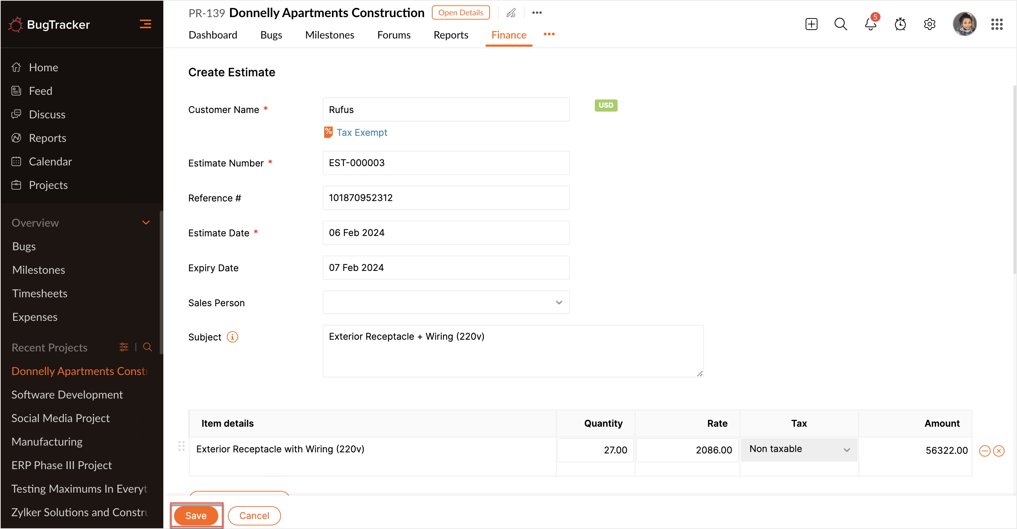The height and width of the screenshot is (529, 1017).
Task: Open the settings gear icon
Action: [x=929, y=25]
